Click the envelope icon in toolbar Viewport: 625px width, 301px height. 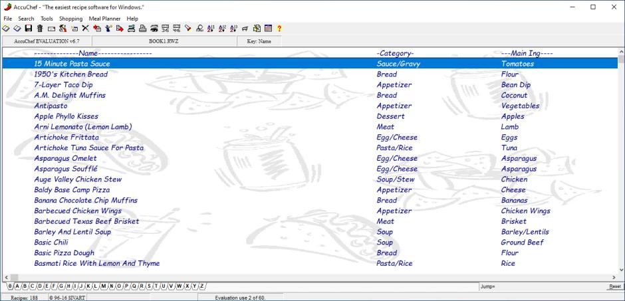point(51,29)
